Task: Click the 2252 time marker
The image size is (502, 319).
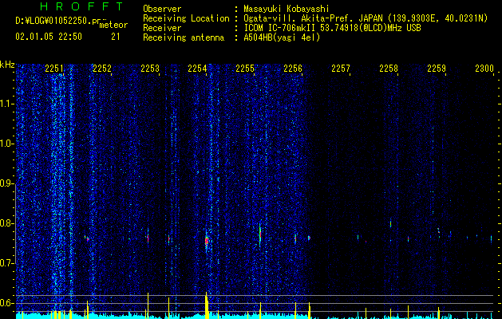Action: [102, 68]
